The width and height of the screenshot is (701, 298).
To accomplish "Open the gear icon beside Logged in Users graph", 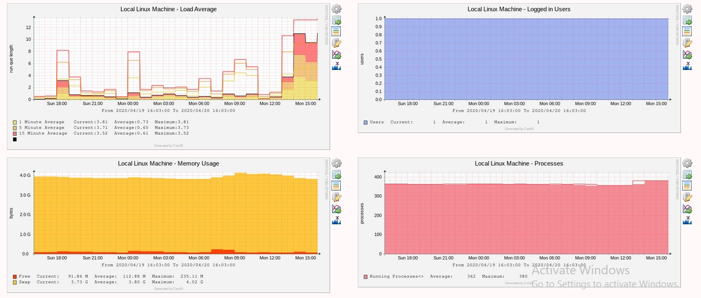I will [687, 9].
